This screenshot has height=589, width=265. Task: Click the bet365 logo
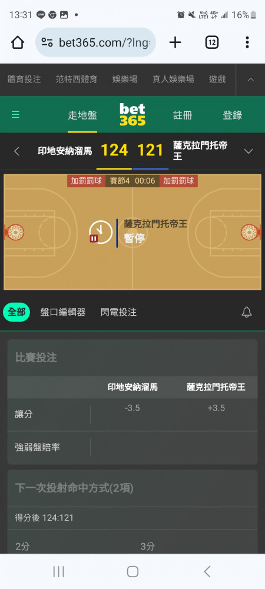132,115
